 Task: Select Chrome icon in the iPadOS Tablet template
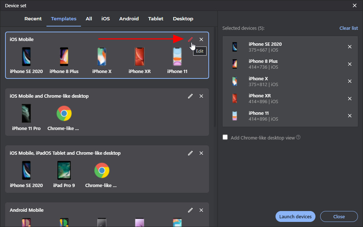click(102, 170)
